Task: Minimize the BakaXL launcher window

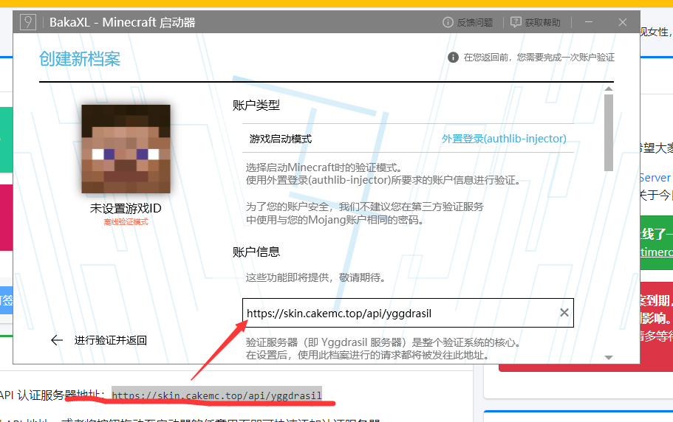Action: tap(590, 22)
